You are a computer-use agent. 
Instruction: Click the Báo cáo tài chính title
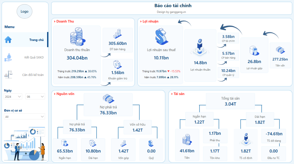173,6
